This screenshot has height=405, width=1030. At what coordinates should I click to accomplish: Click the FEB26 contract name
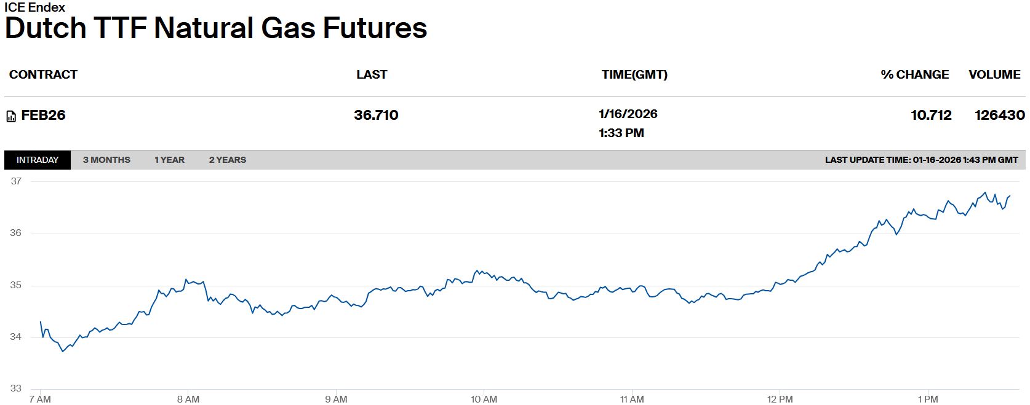[x=43, y=116]
